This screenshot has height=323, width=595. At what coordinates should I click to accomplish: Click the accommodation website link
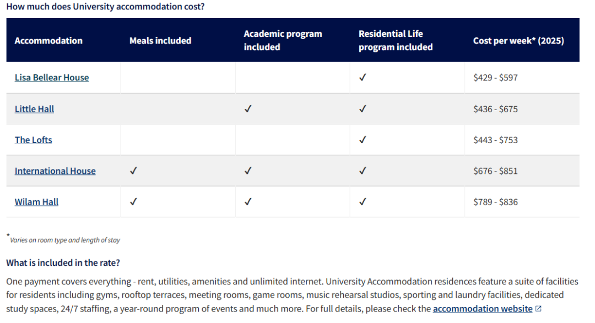coord(482,309)
